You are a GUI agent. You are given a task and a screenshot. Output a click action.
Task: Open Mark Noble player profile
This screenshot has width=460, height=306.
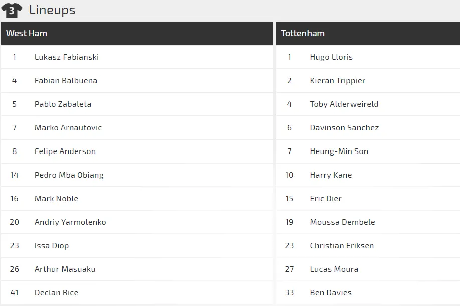click(56, 199)
